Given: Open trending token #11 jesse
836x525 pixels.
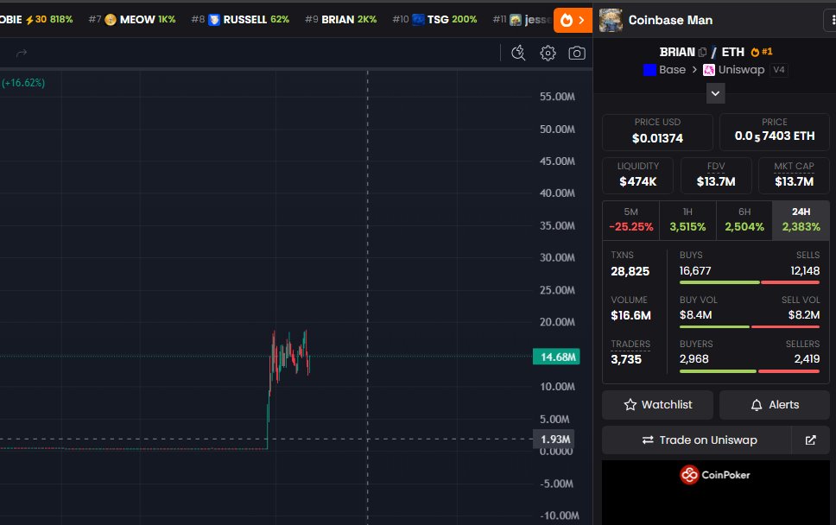Looking at the screenshot, I should pos(522,20).
